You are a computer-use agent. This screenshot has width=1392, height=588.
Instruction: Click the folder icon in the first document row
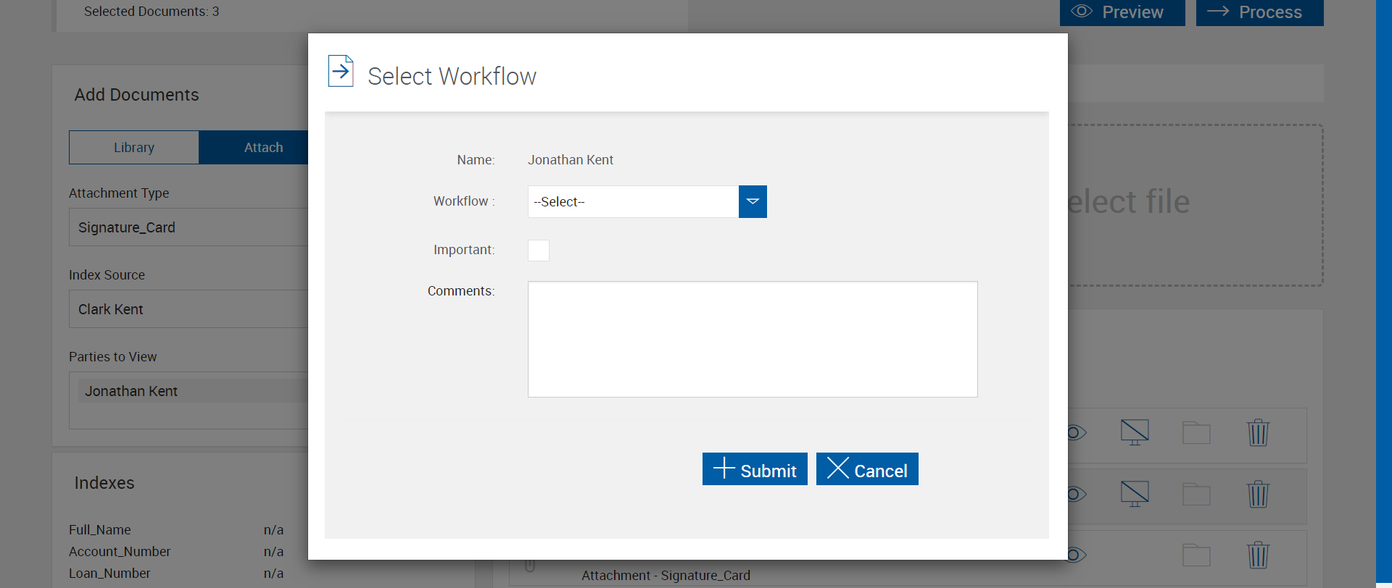pyautogui.click(x=1196, y=433)
